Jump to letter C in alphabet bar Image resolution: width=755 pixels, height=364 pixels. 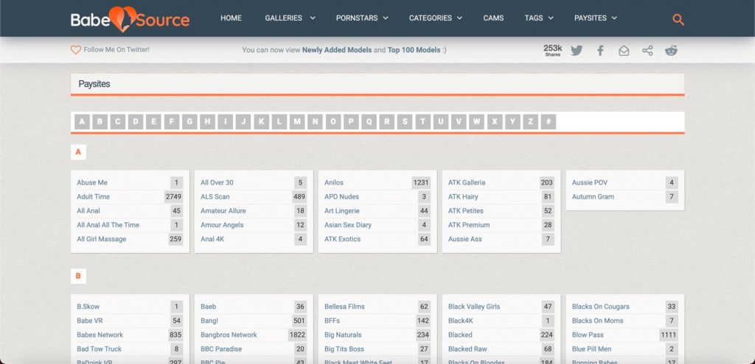tap(117, 121)
